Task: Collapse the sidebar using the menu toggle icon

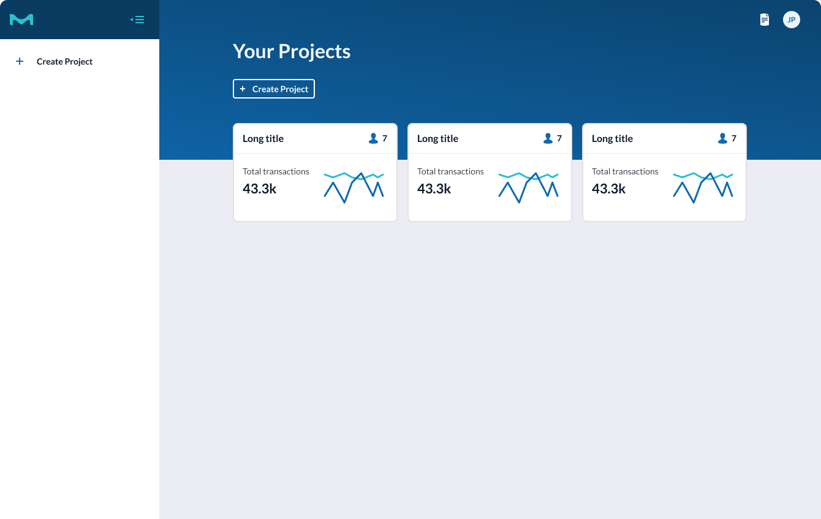Action: (138, 20)
